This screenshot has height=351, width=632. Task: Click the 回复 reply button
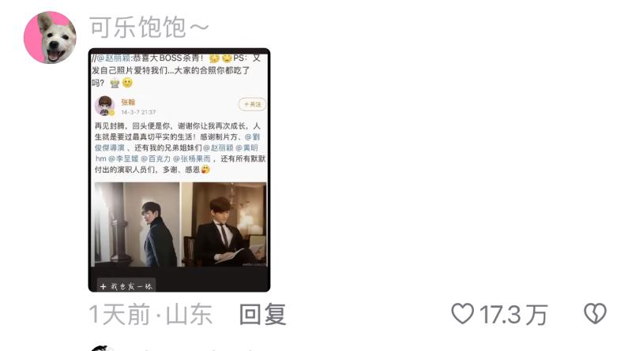click(x=262, y=315)
